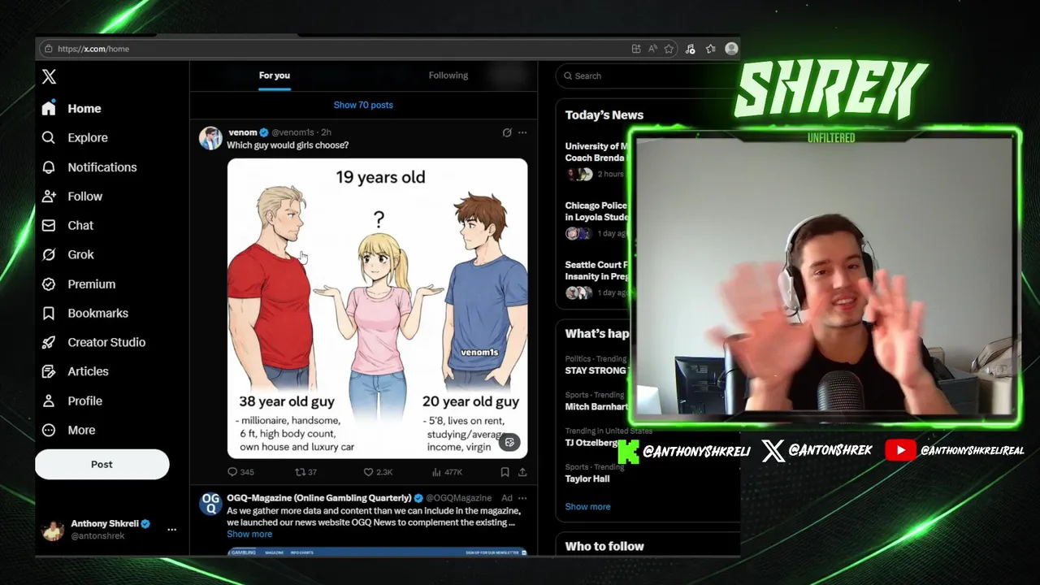Click the Follow person-plus icon
The height and width of the screenshot is (585, 1040).
click(x=49, y=196)
